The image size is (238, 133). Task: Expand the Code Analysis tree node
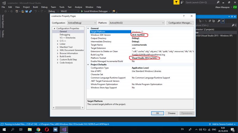coord(58,63)
